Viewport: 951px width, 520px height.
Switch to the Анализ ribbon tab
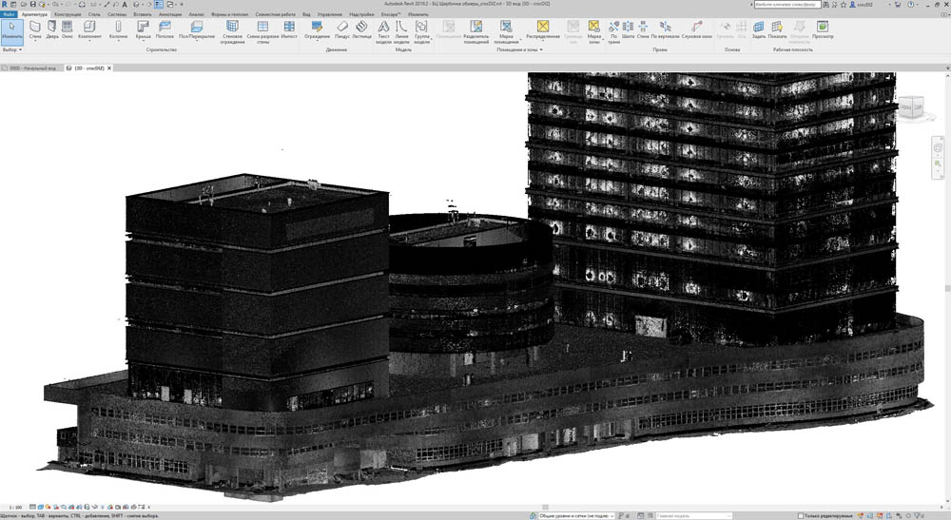click(x=197, y=14)
